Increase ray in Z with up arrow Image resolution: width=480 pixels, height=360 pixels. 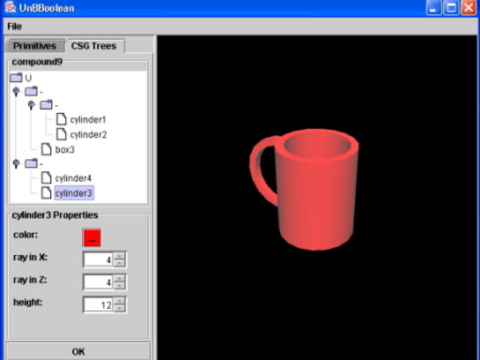(120, 278)
